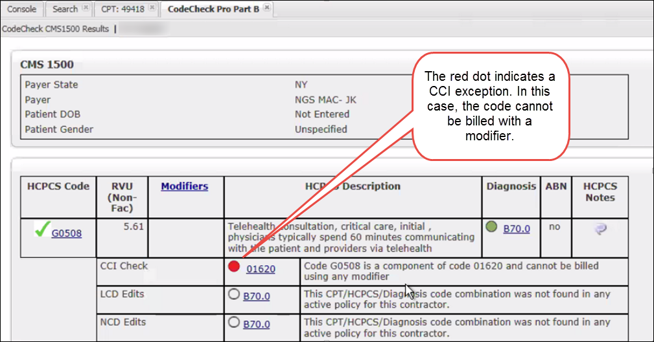Open CCI Check code 01620 link

pos(261,269)
